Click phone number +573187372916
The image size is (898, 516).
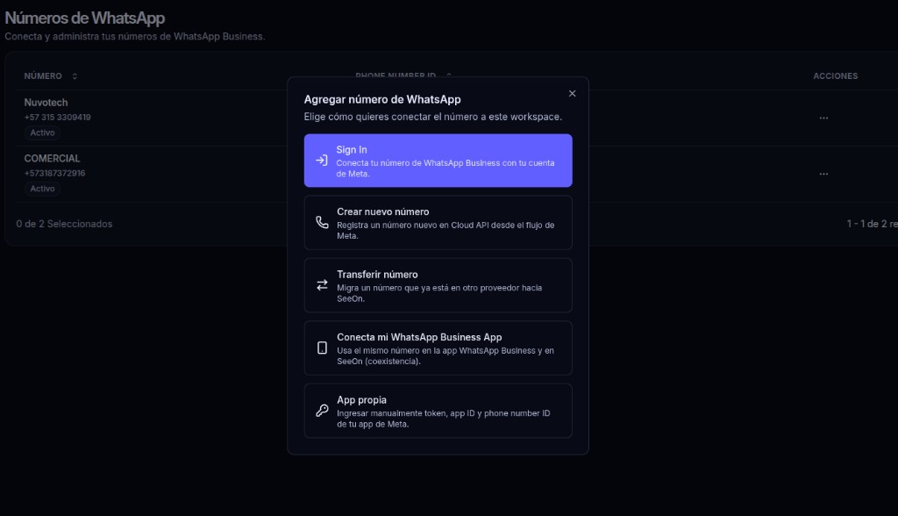coord(54,173)
